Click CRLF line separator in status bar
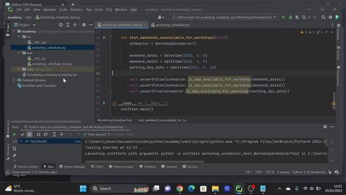 (258, 172)
